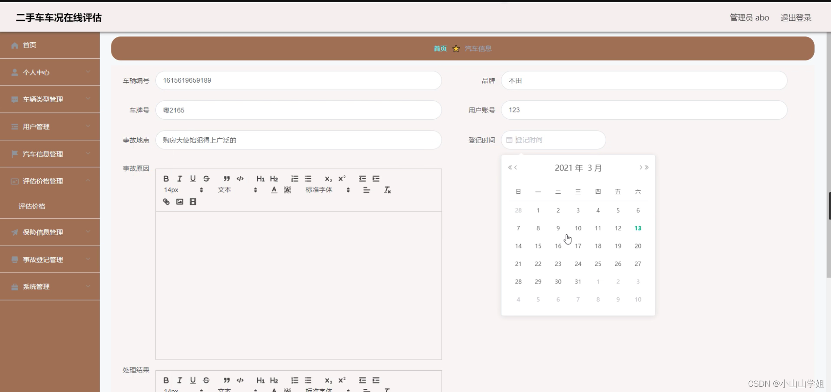Decrease indent in the 事故原因 editor
The width and height of the screenshot is (831, 392).
362,179
